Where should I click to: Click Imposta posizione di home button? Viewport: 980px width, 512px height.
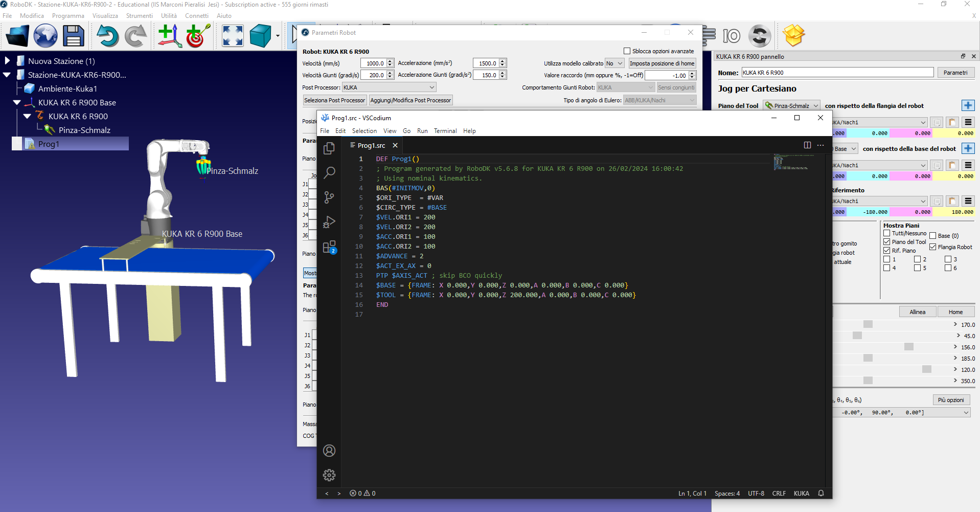(x=662, y=63)
